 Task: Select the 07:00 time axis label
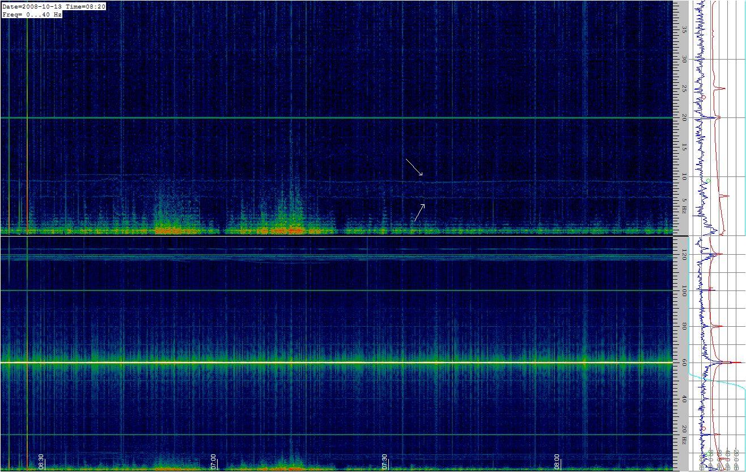click(213, 461)
